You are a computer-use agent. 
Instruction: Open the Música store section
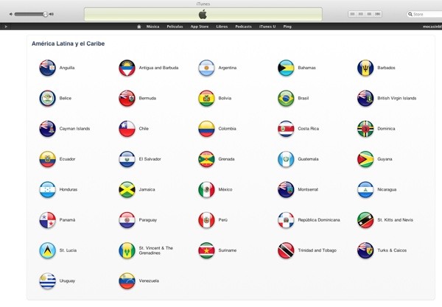point(152,27)
